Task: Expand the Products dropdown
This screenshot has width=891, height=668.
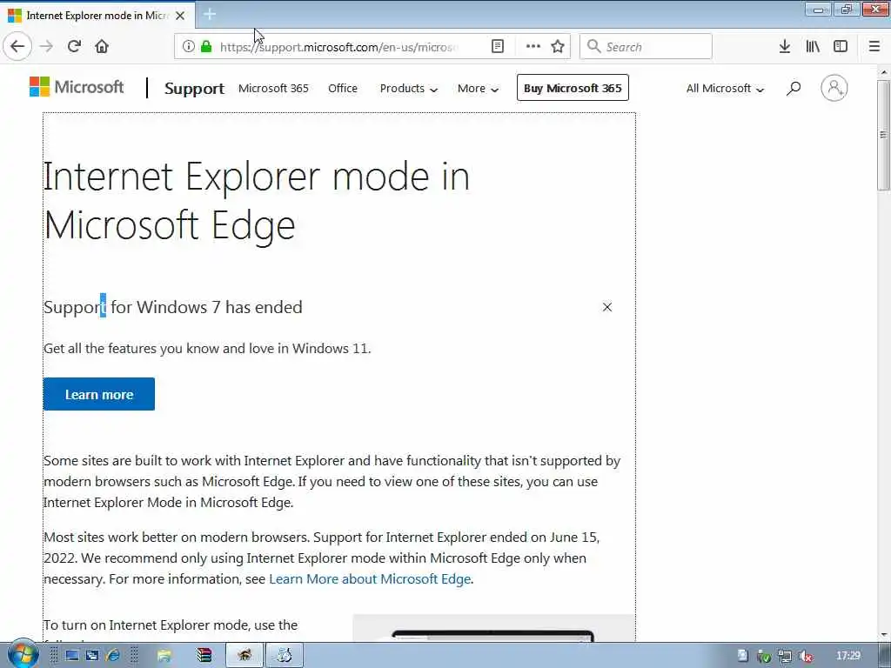Action: point(409,88)
